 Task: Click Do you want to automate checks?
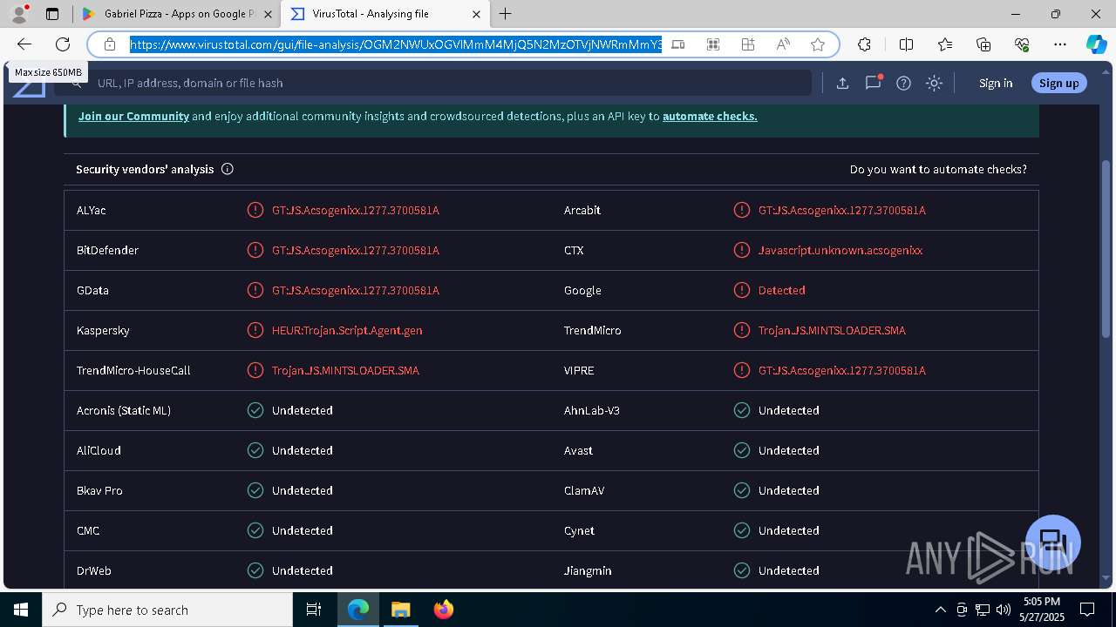[x=938, y=169]
